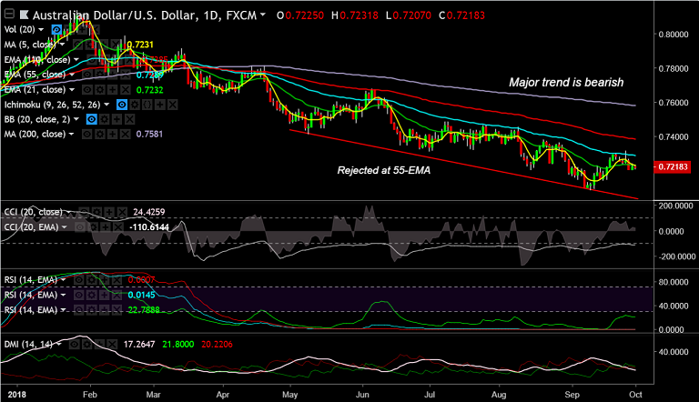
Task: Open the EMA (110, close) dropdown arrow
Action: [x=76, y=60]
